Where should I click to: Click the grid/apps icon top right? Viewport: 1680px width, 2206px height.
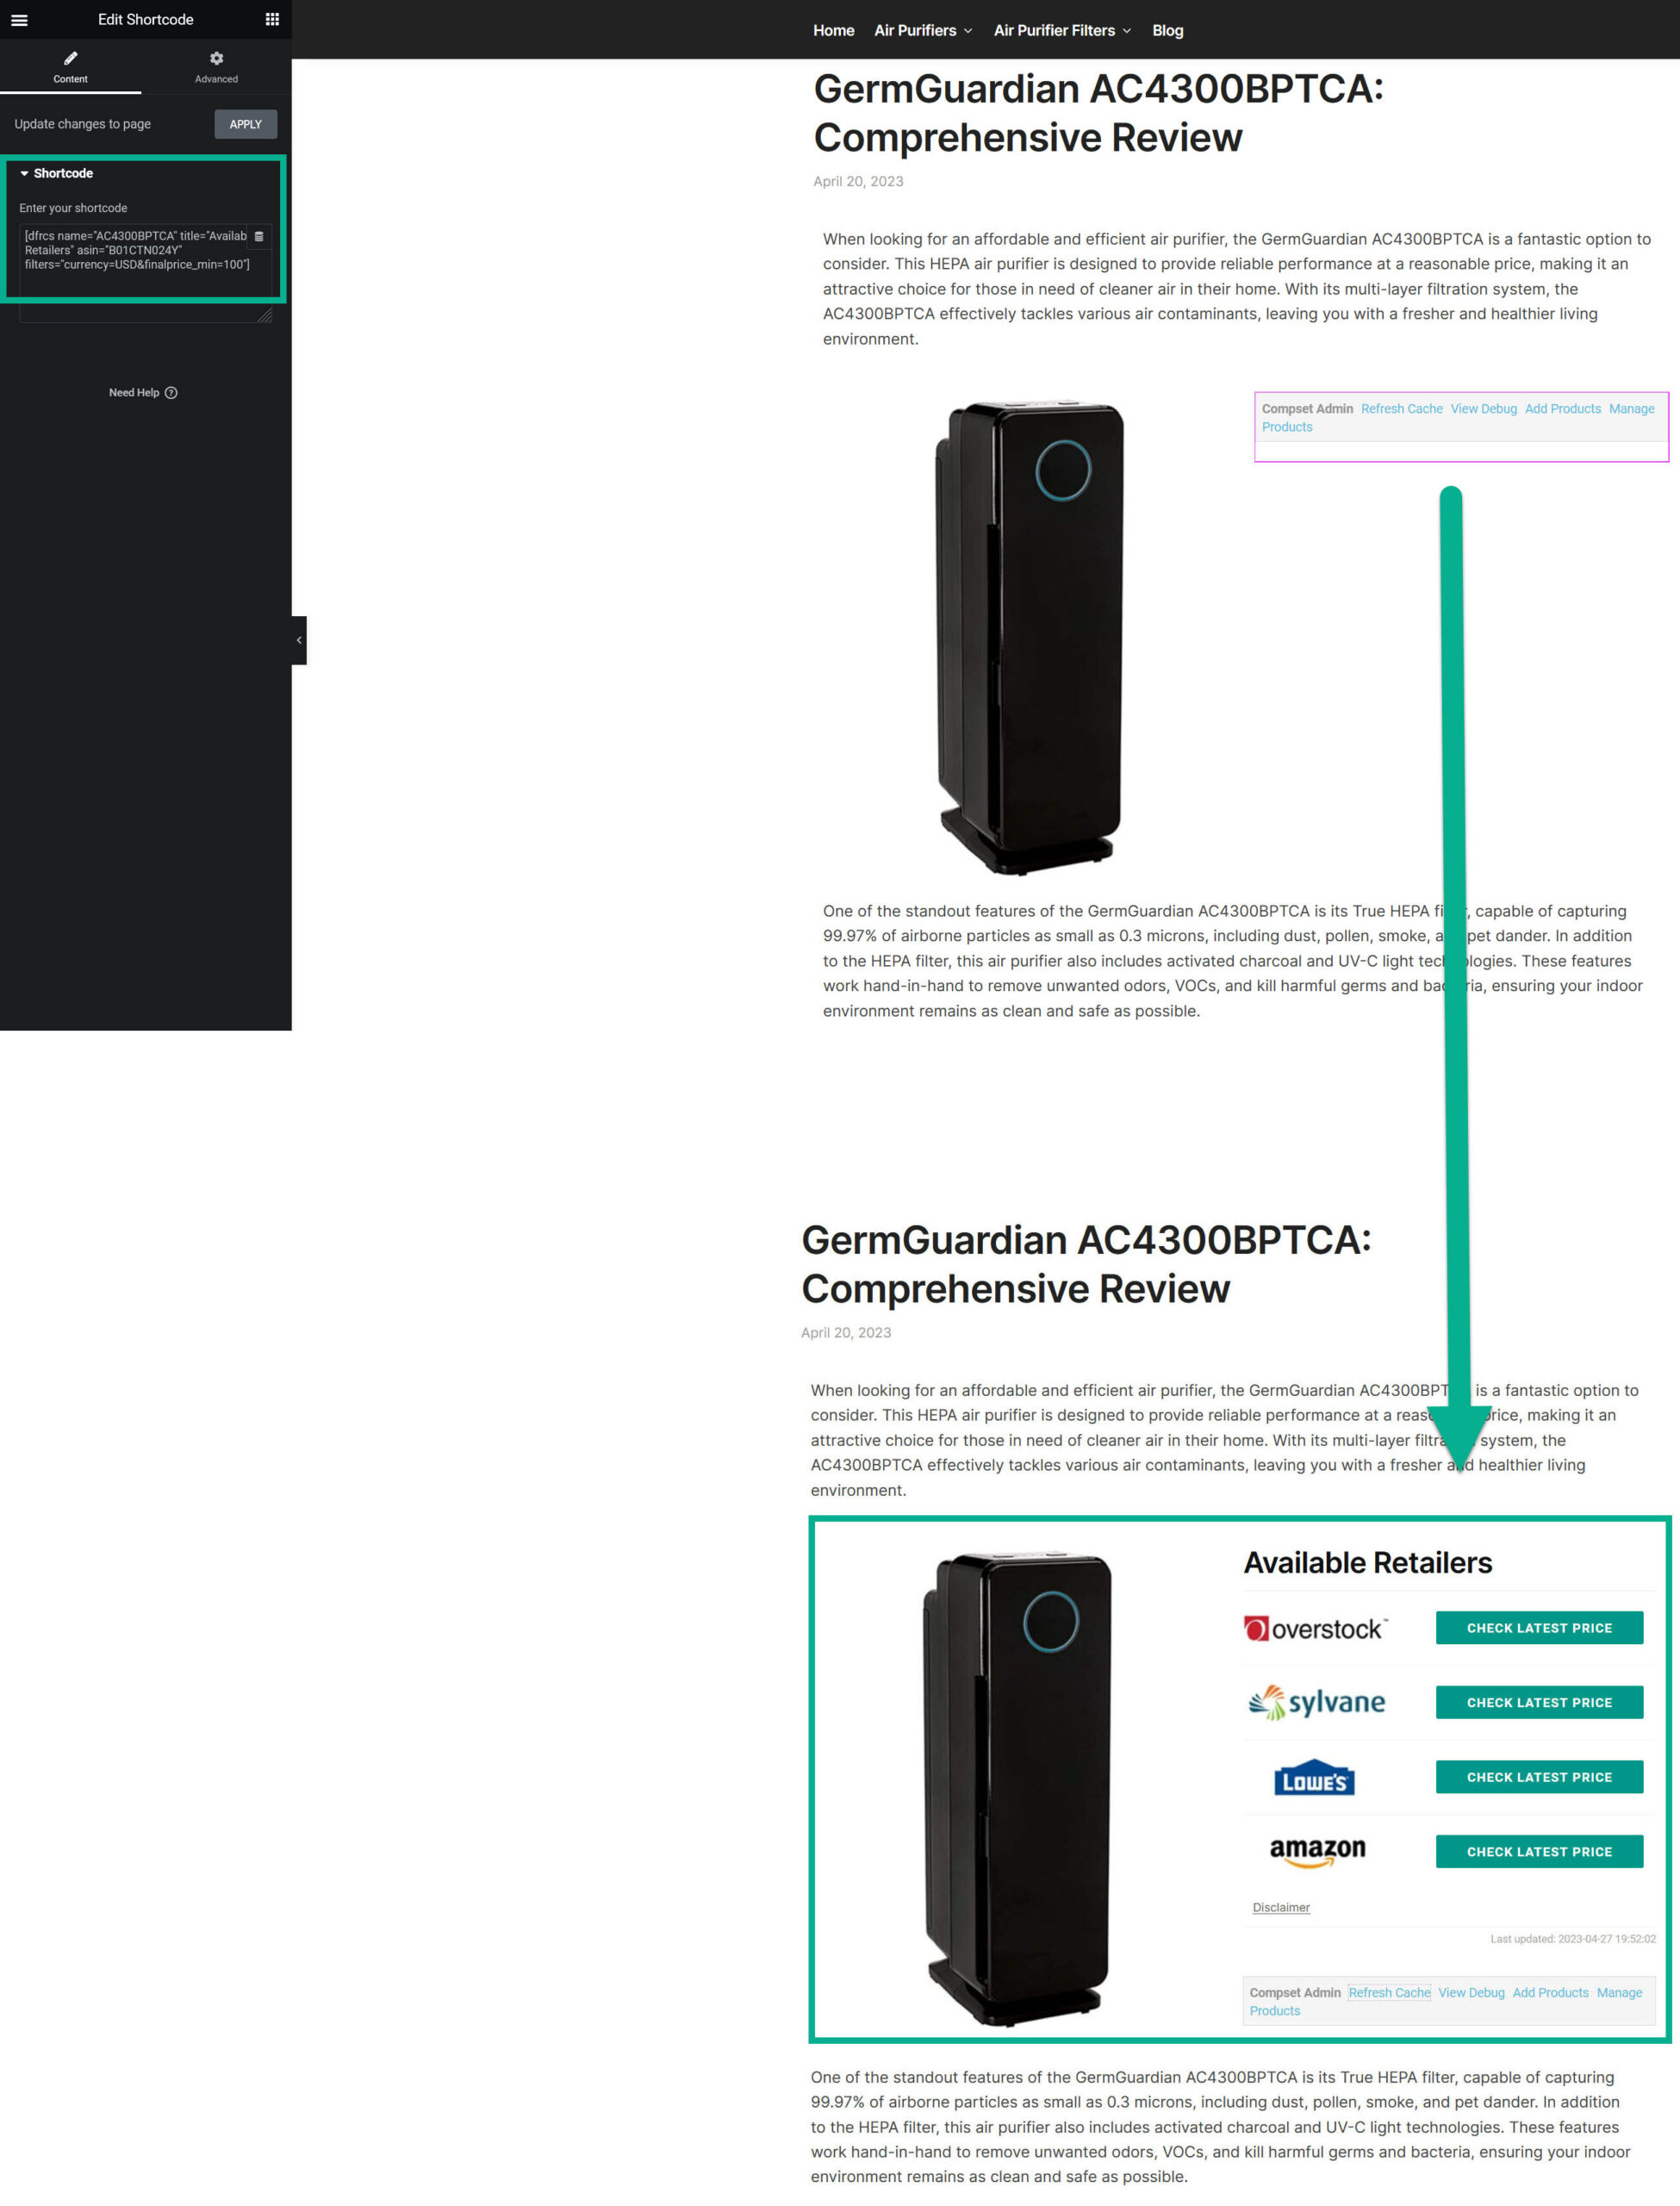tap(271, 20)
